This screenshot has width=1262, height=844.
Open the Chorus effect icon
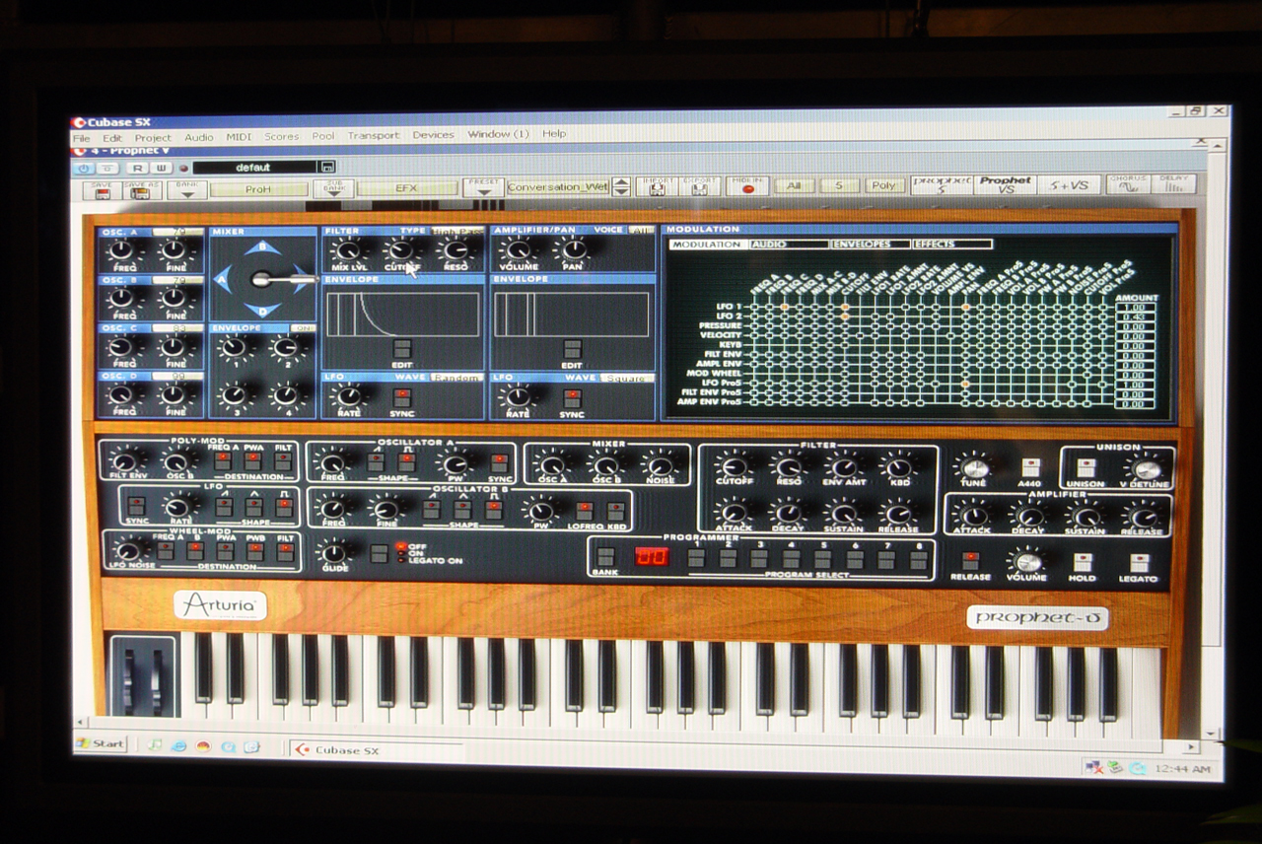1126,184
